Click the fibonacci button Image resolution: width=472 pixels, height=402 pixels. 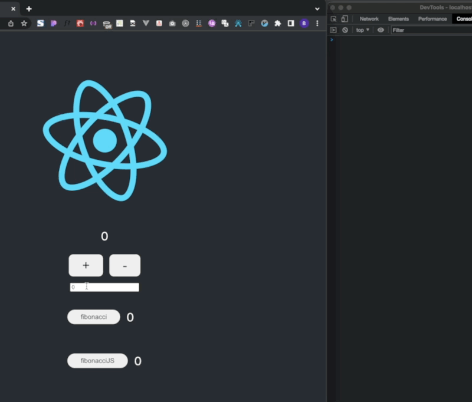pyautogui.click(x=94, y=317)
